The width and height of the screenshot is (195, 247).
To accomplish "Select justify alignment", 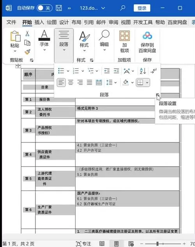I will click(89, 82).
